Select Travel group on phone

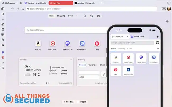129,48
